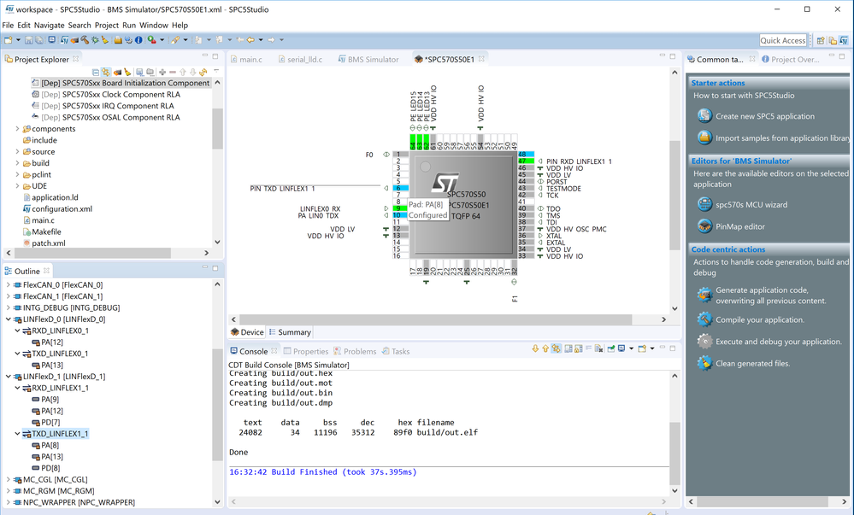Click the Execute and debug gear icon
Screen dimensions: 854x515
tap(704, 342)
